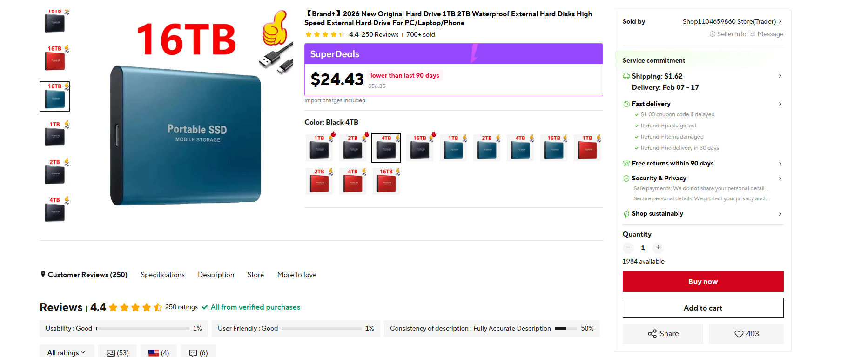Expand Free returns within 90 days
Viewport: 847px width, 357px height.
tap(703, 163)
